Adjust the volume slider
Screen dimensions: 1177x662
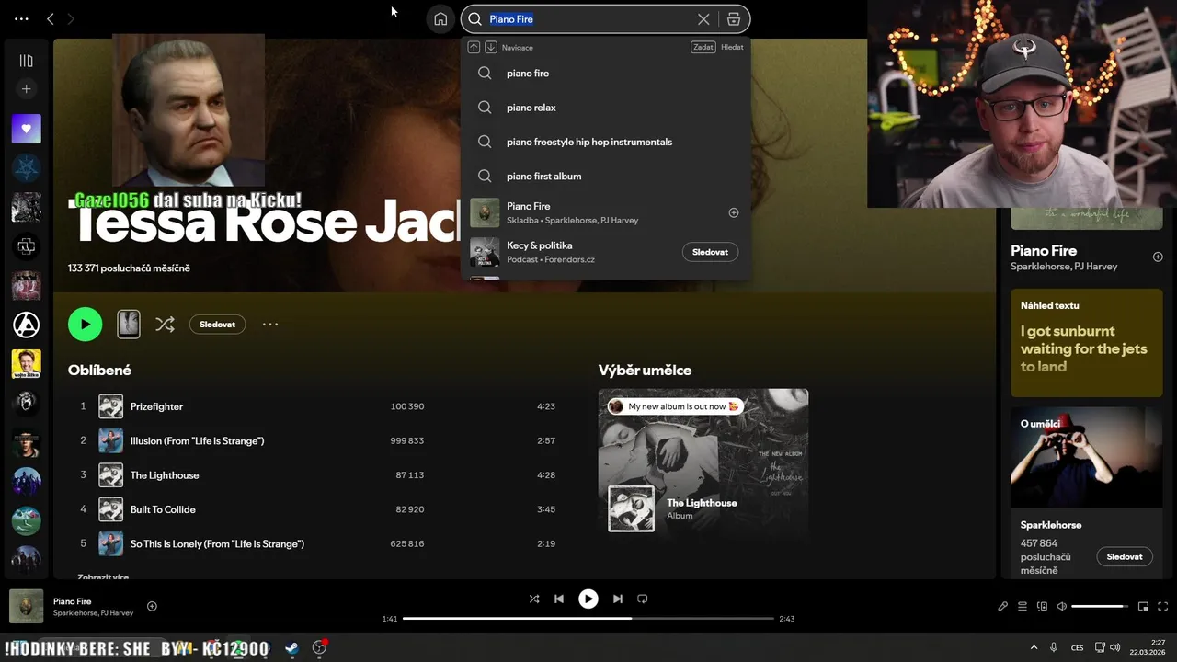(x=1099, y=606)
